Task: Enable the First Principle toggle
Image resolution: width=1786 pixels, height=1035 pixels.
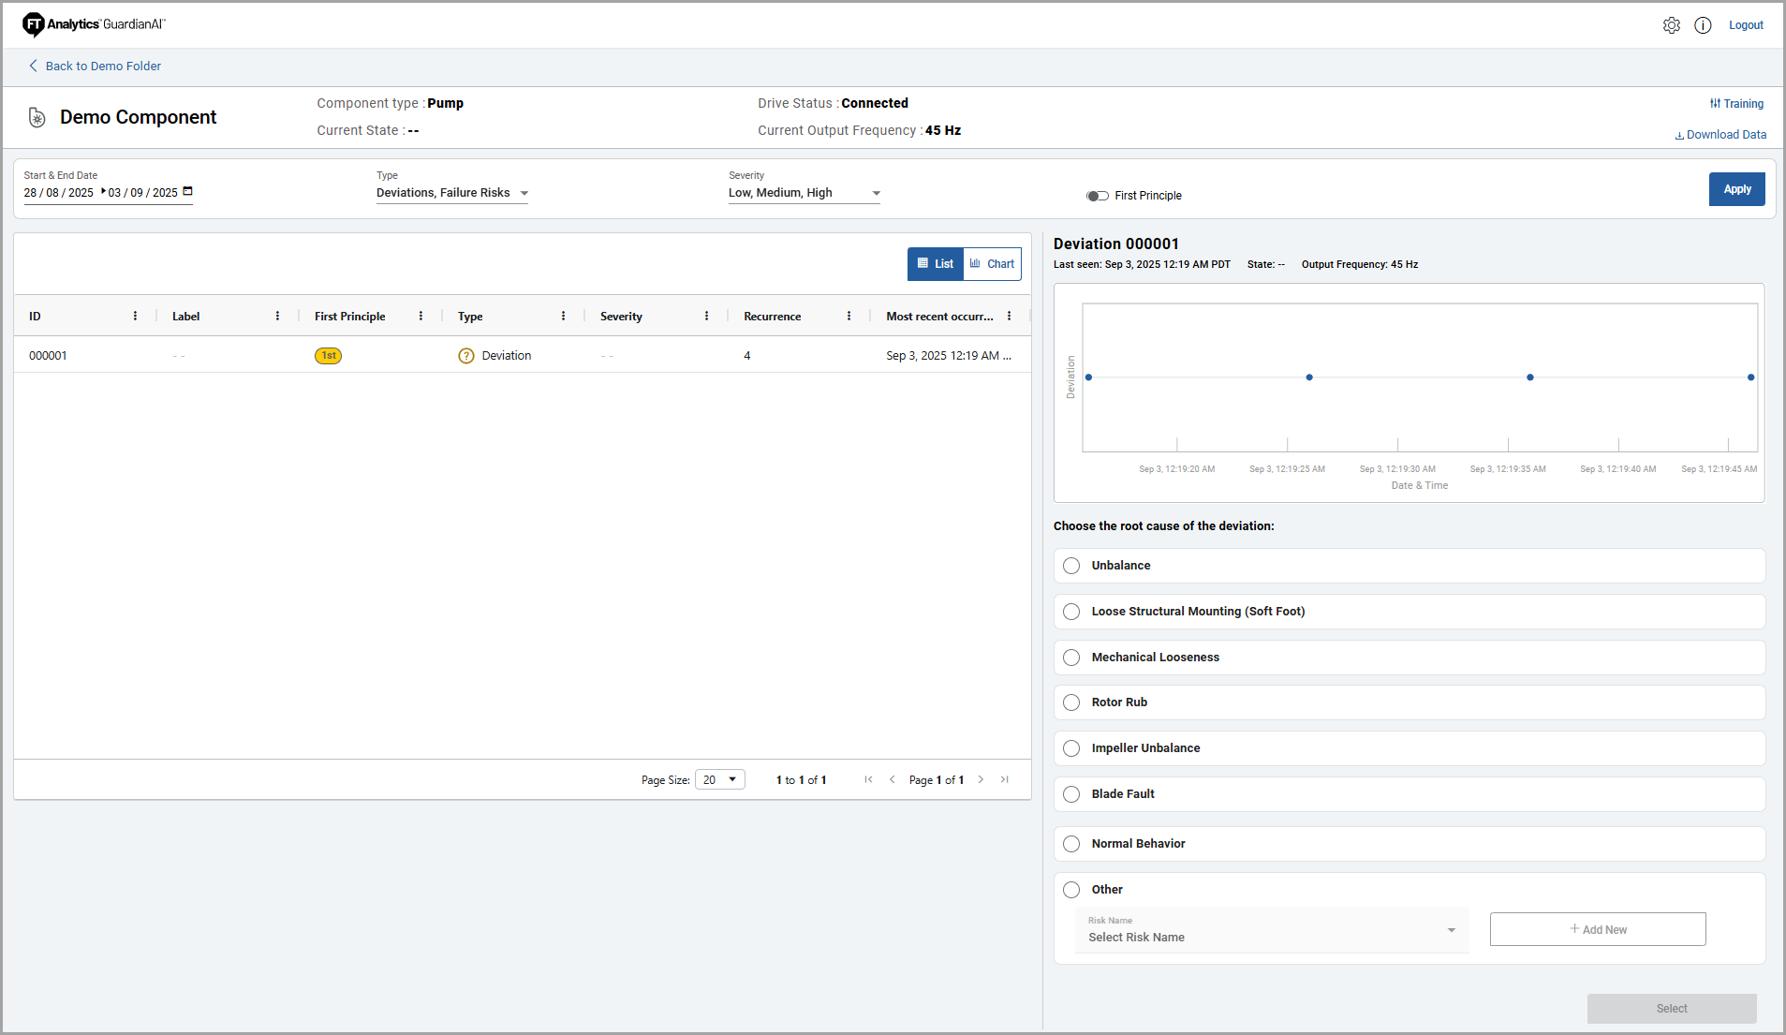Action: pos(1097,196)
